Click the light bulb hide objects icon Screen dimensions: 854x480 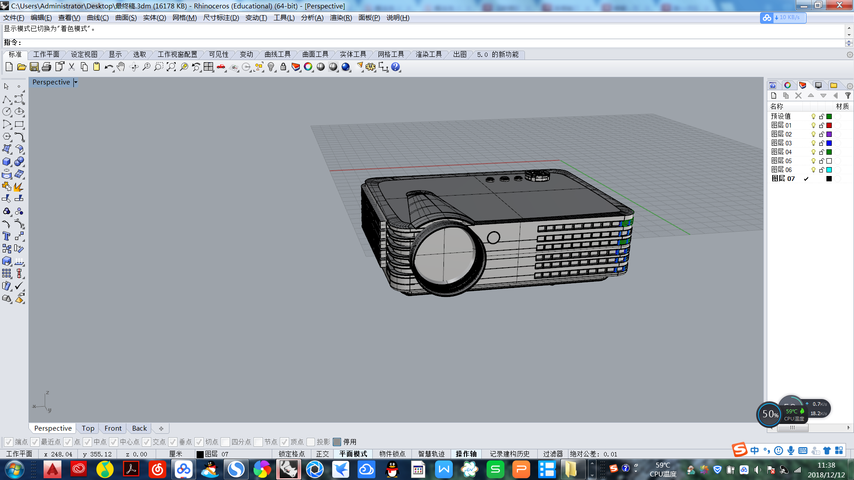(271, 67)
